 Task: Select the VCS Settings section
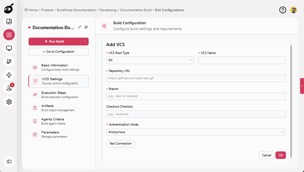click(58, 81)
